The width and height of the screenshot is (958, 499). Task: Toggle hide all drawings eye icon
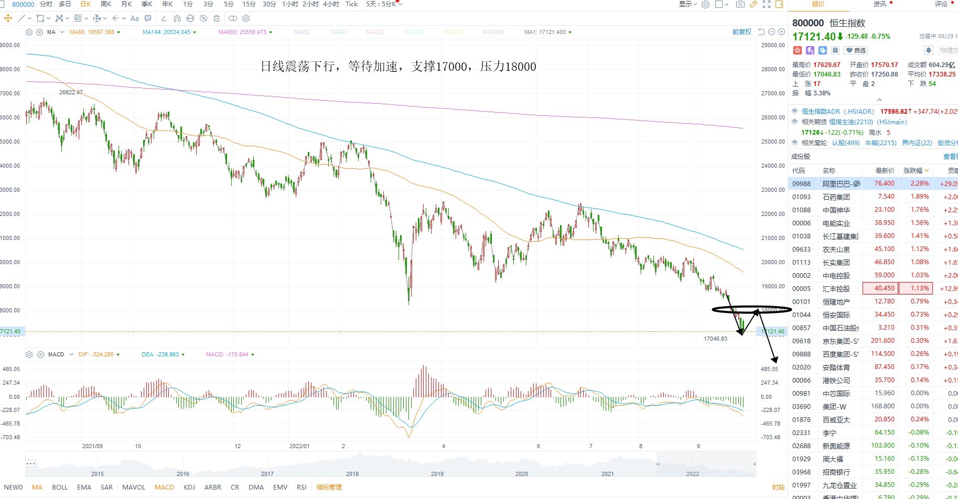click(203, 18)
